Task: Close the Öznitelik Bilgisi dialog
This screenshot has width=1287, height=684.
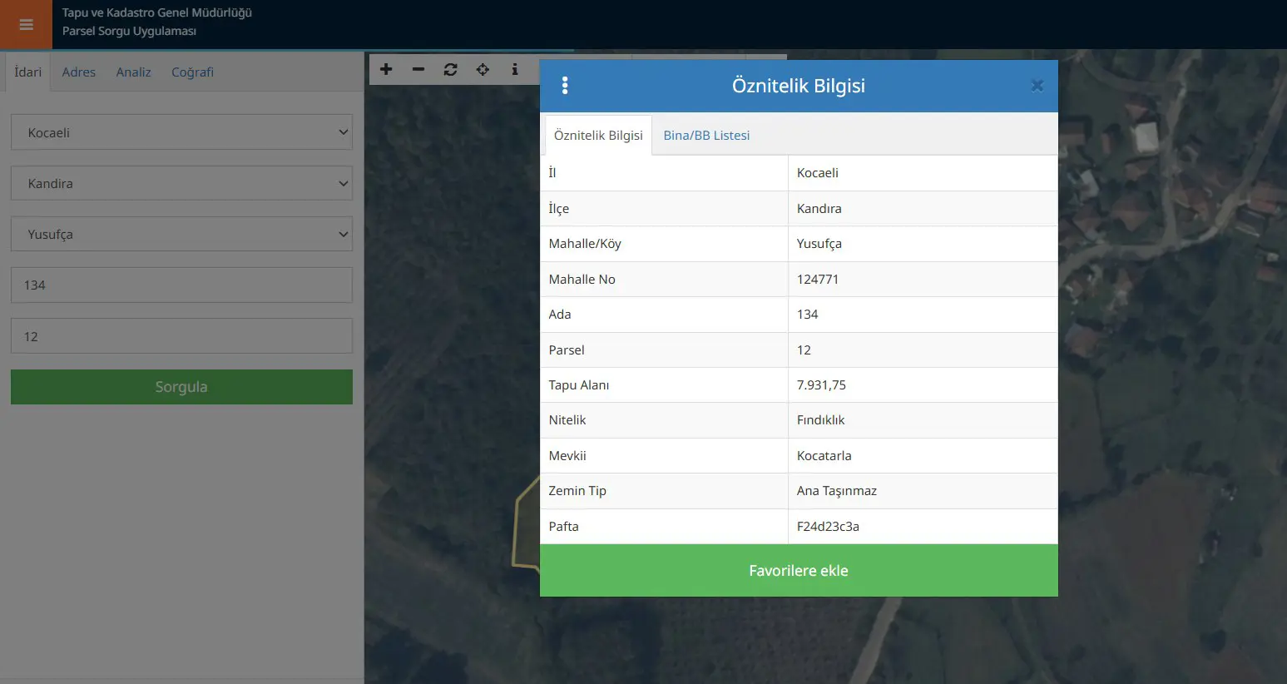Action: coord(1037,85)
